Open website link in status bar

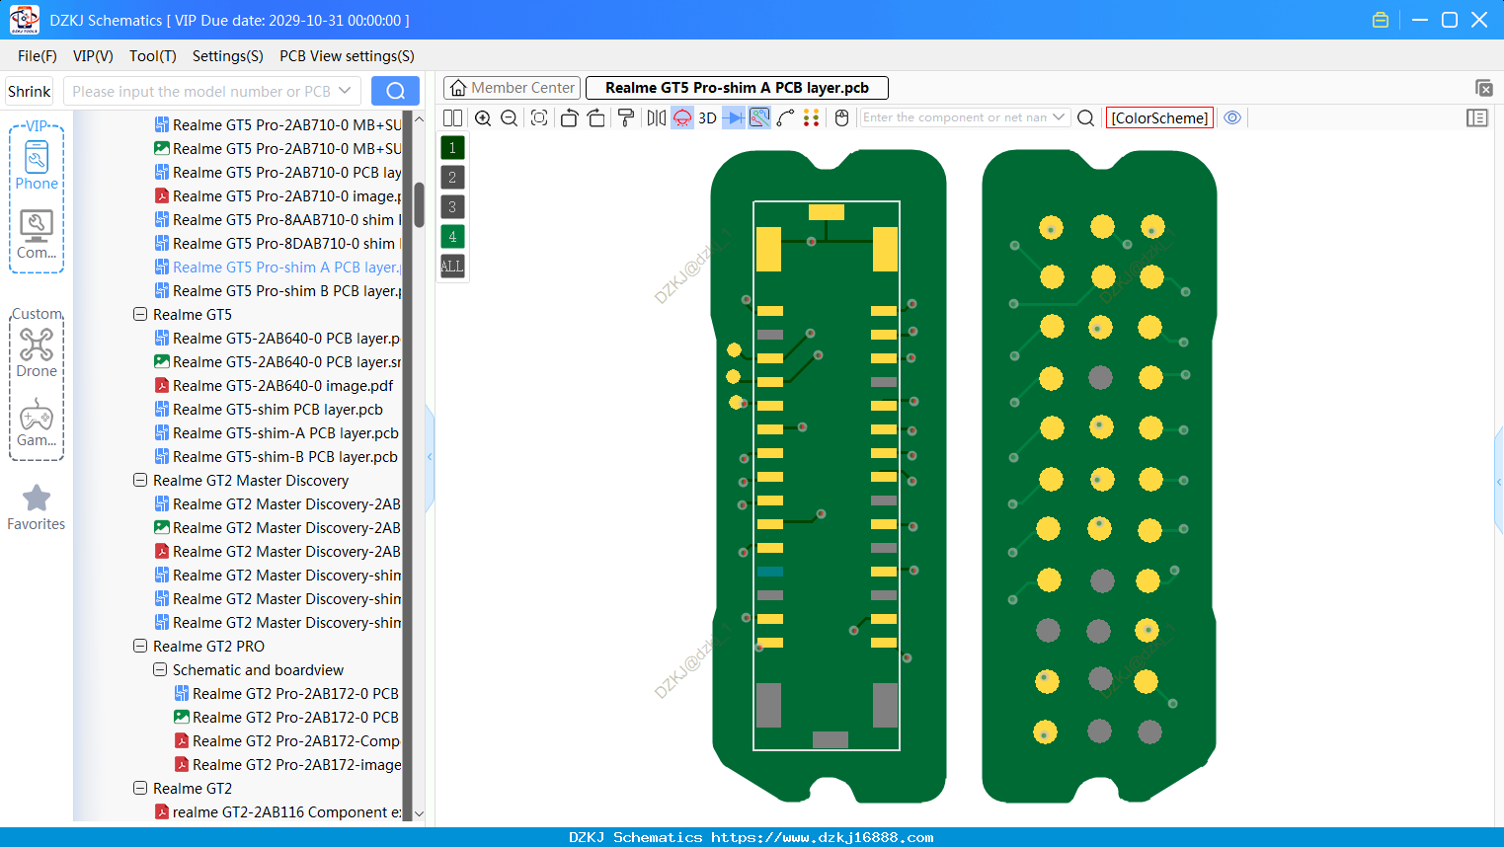(x=822, y=837)
